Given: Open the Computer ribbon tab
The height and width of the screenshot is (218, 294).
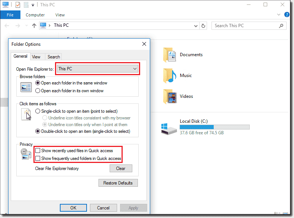Looking at the screenshot, I should click(x=35, y=15).
